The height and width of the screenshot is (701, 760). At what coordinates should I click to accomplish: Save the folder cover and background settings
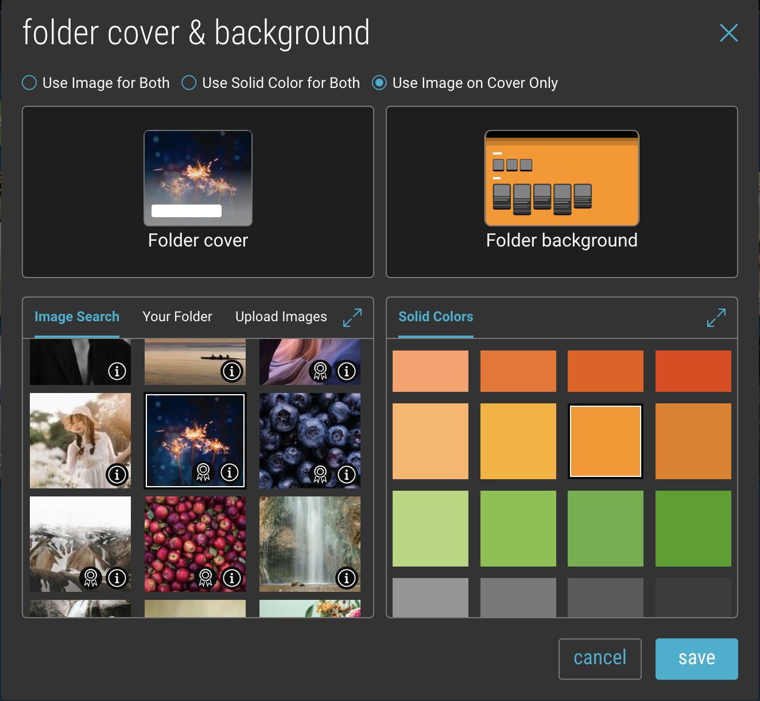[696, 658]
